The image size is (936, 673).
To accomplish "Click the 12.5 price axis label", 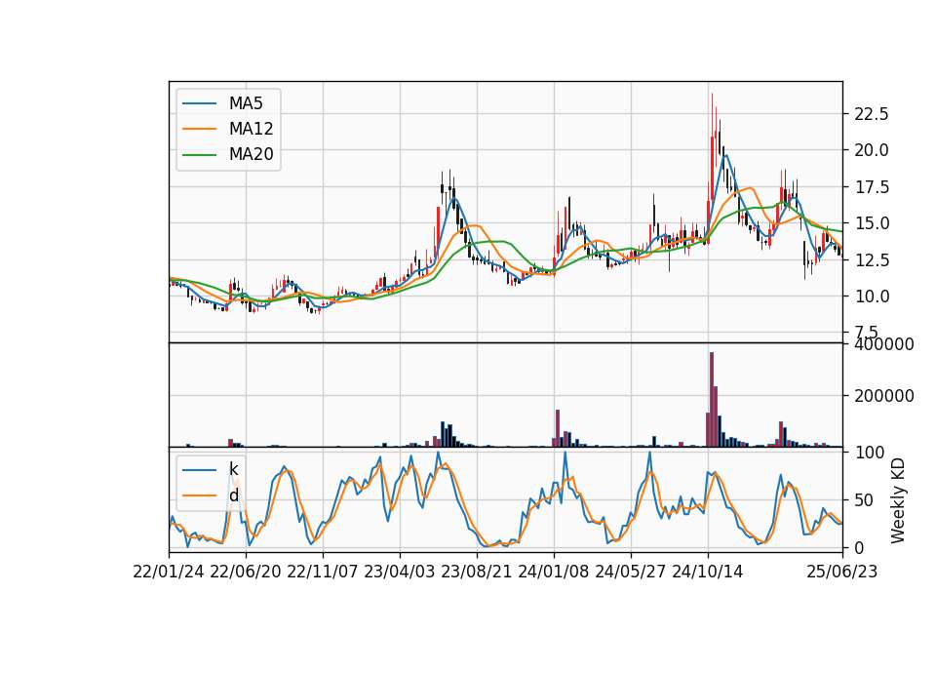I will click(x=872, y=259).
